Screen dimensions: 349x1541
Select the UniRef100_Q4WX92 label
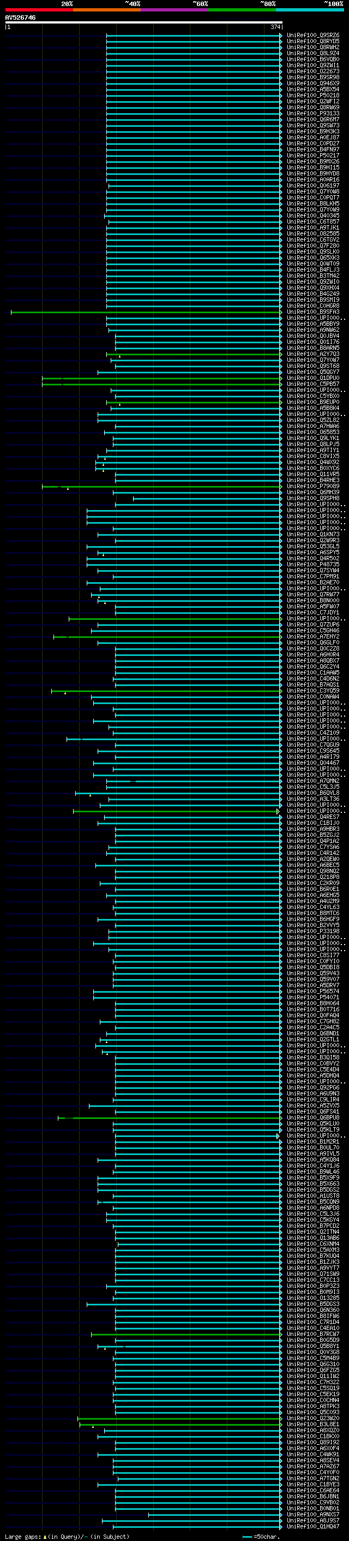313,462
